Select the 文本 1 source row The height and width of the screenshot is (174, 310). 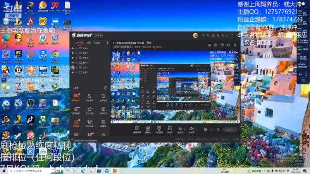tap(90, 67)
